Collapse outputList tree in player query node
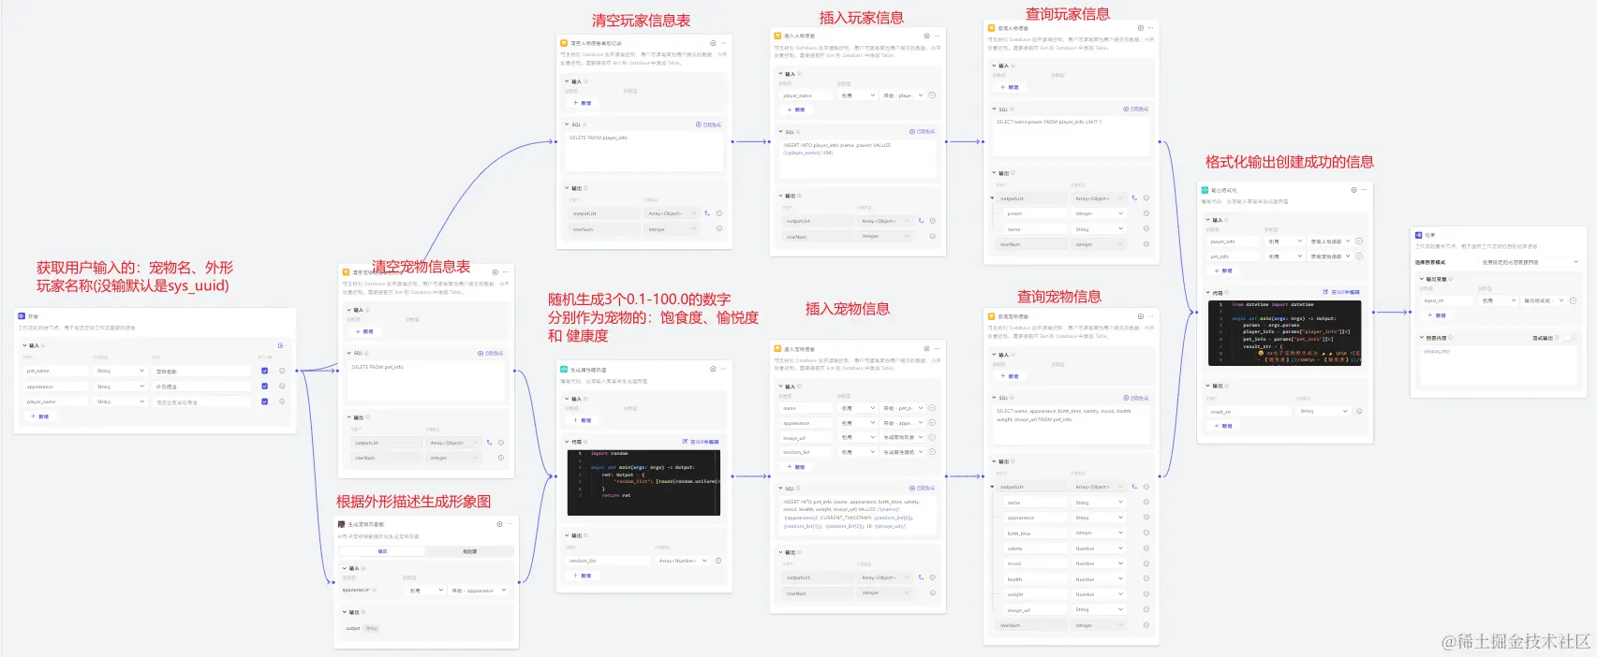 pyautogui.click(x=993, y=198)
